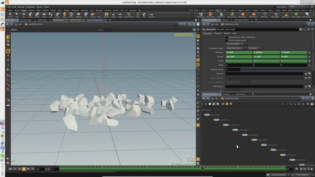Click the Terrain Object shelf tool
This screenshot has width=315, height=177.
(296, 15)
